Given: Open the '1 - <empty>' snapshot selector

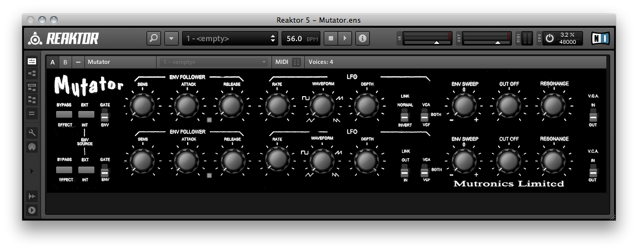Looking at the screenshot, I should 230,38.
